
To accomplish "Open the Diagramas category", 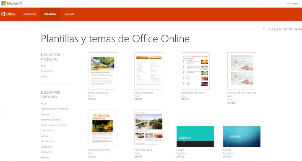I will click(47, 147).
